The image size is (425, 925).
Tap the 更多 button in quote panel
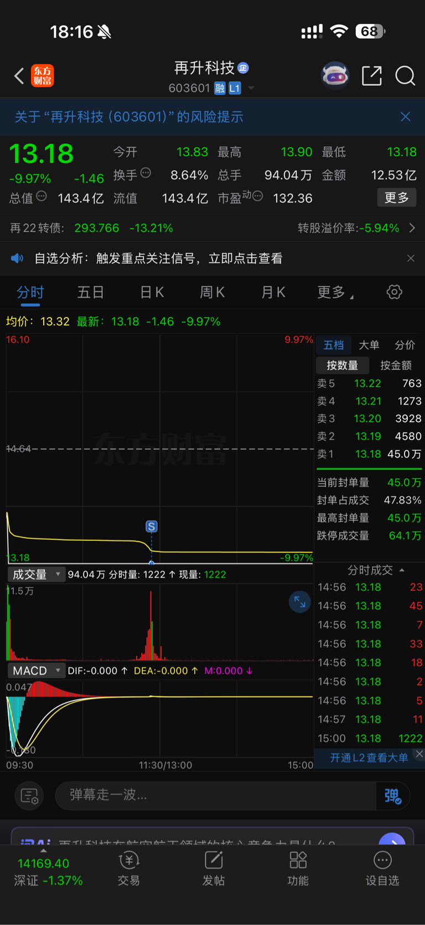tap(397, 197)
